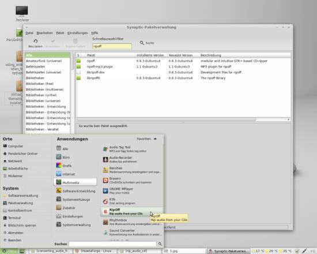Click the Neu laden reload icon
Image resolution: width=317 pixels, height=254 pixels.
[x=35, y=42]
